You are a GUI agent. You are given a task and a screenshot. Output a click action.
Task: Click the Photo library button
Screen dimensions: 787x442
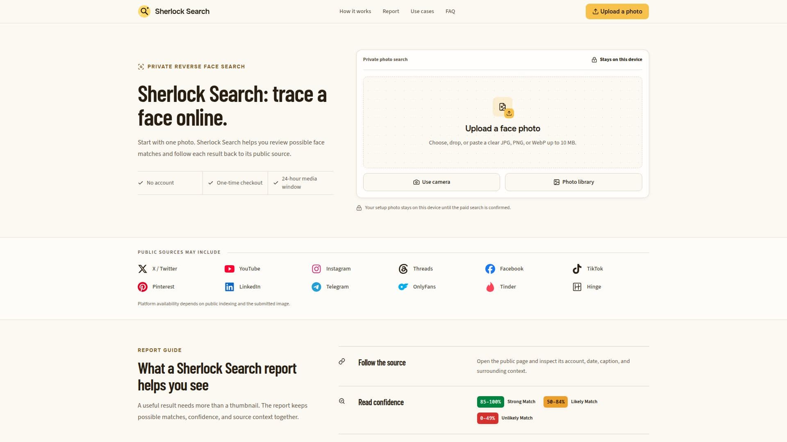tap(573, 182)
